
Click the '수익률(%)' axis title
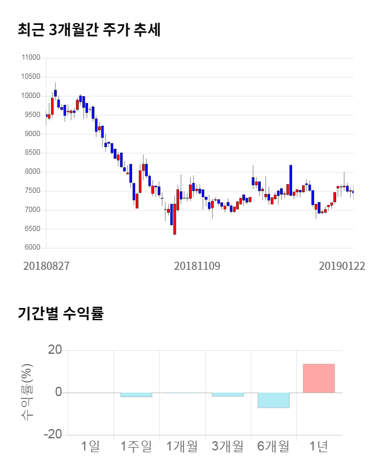coord(27,392)
